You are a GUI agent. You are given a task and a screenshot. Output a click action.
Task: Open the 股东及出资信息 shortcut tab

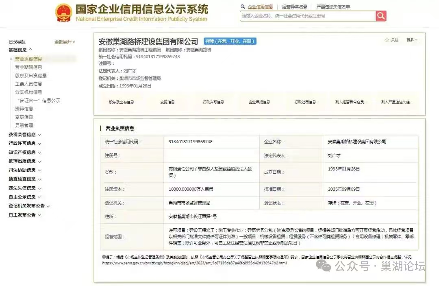[122, 102]
